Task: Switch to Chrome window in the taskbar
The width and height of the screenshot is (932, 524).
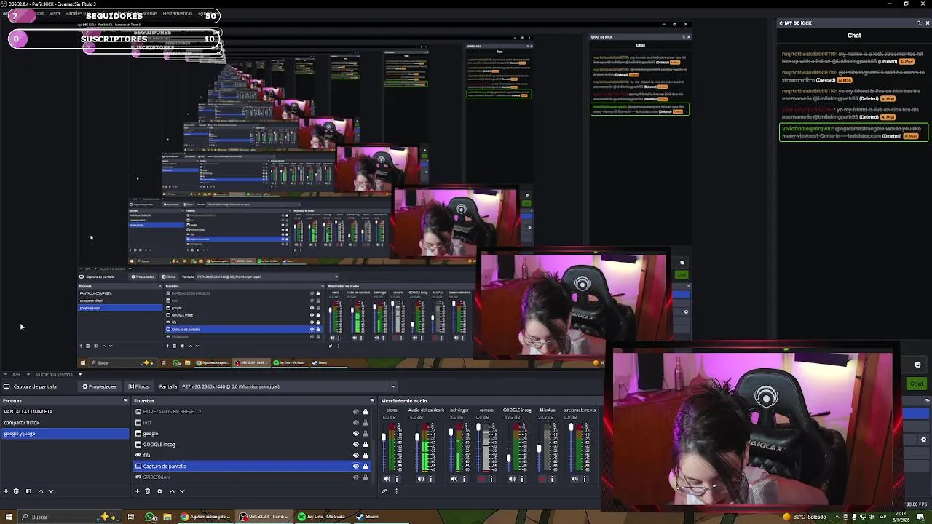Action: (x=205, y=517)
